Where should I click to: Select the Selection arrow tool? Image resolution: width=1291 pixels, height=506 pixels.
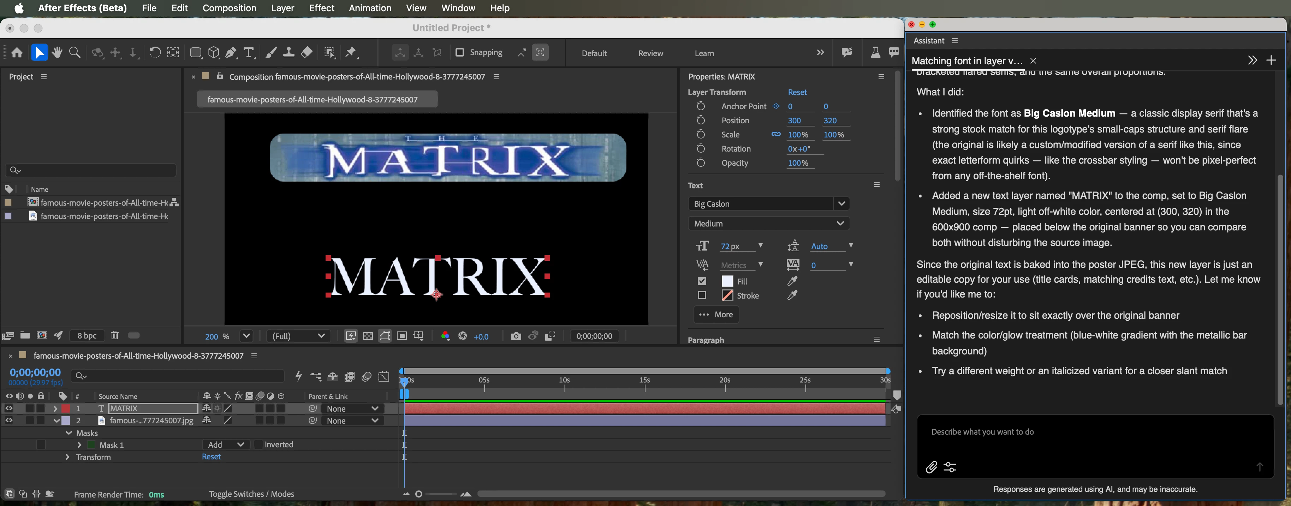[39, 53]
